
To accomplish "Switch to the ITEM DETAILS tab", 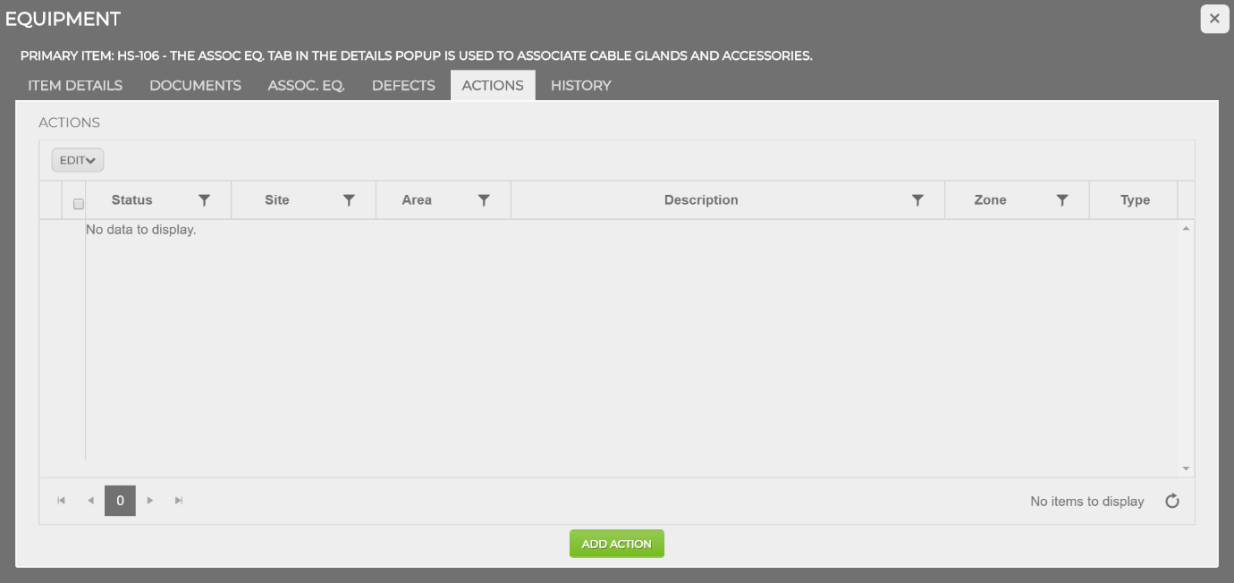I will (73, 85).
